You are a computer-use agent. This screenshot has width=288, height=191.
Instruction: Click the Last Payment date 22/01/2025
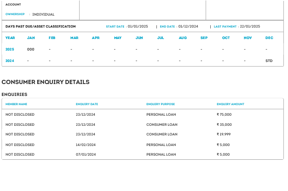[250, 27]
